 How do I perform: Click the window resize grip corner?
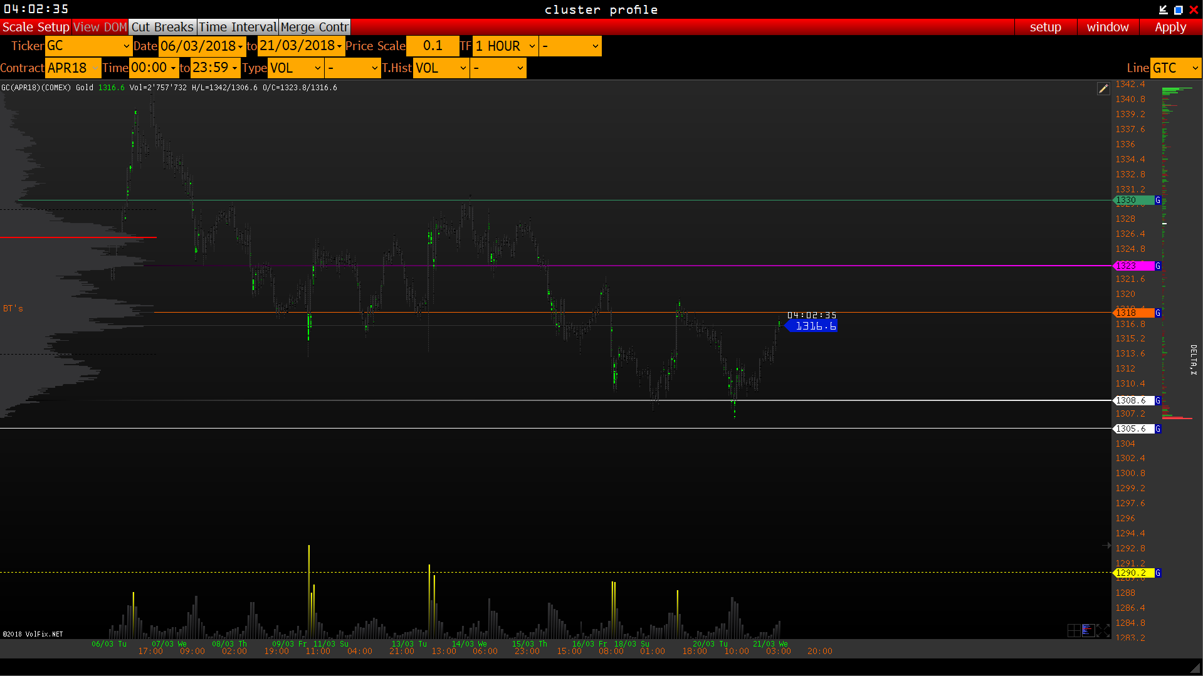pos(1195,668)
